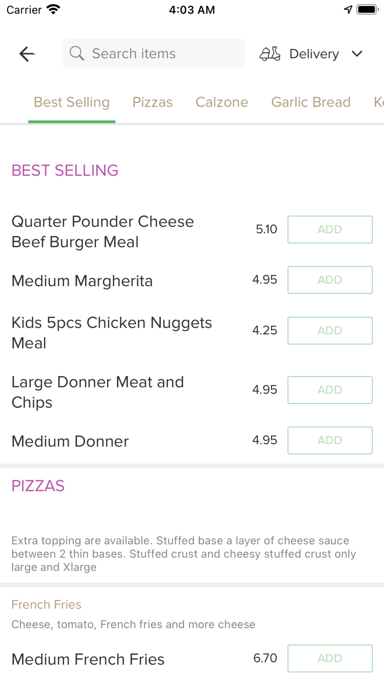Open the Calzone category tab
Image resolution: width=384 pixels, height=683 pixels.
coord(222,102)
